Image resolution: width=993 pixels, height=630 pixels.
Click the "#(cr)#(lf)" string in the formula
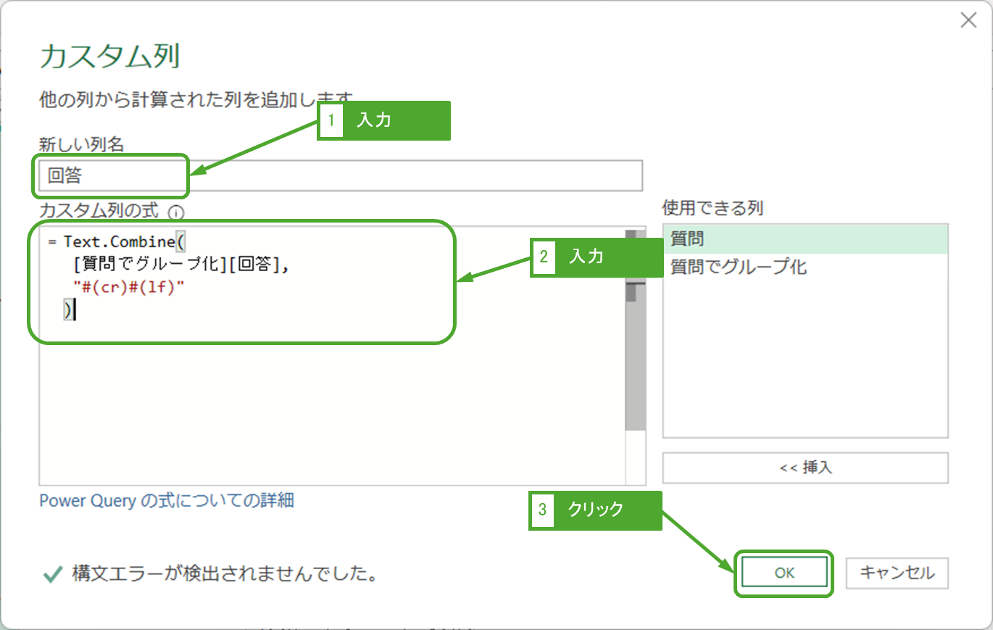[x=129, y=288]
